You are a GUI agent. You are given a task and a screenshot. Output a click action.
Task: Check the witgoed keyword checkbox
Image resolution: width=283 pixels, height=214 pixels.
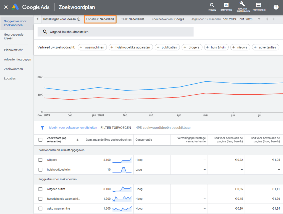(x=40, y=160)
